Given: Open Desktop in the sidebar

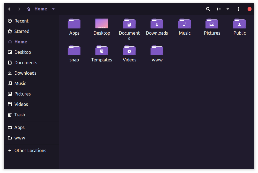Looking at the screenshot, I should coord(31,52).
